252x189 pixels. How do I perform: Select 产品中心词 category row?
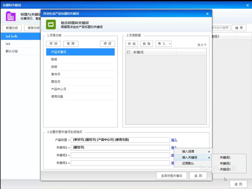[x=80, y=89]
